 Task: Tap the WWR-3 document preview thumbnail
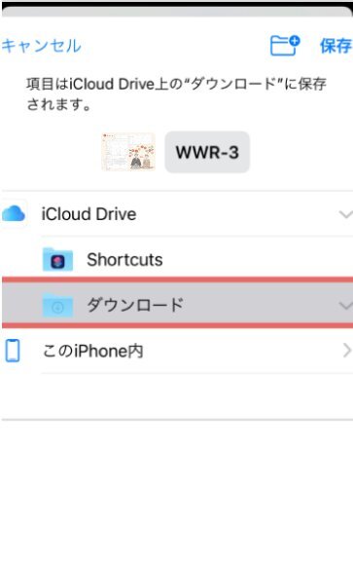tap(128, 152)
